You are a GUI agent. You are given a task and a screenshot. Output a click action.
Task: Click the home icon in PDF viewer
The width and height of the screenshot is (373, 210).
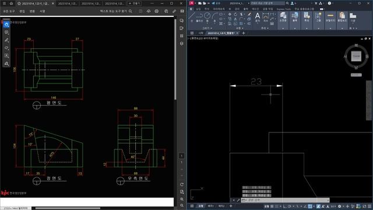11,3
